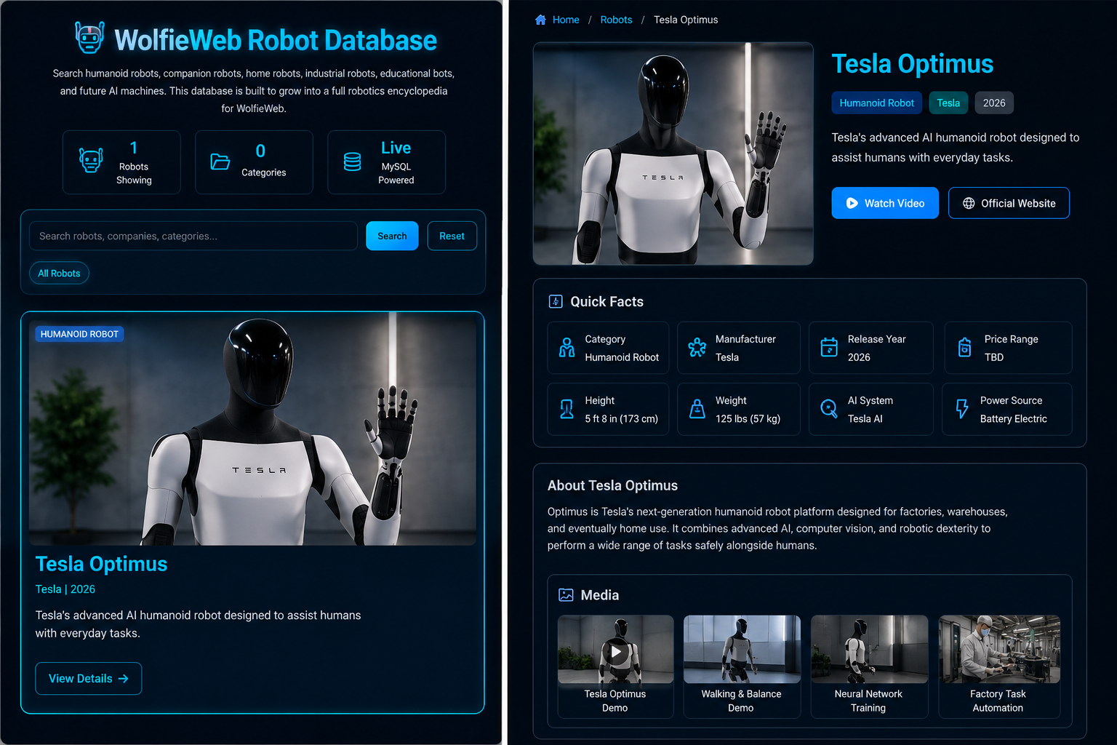Play the Tesla Optimus Demo video thumbnail
This screenshot has height=745, width=1117.
click(616, 650)
